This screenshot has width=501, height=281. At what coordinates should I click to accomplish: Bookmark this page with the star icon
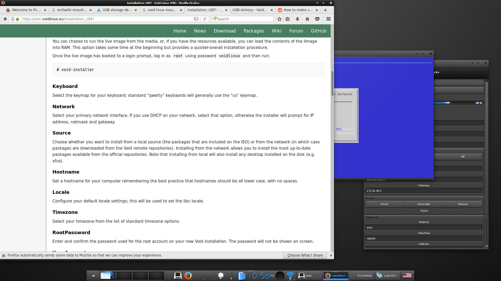point(279,19)
